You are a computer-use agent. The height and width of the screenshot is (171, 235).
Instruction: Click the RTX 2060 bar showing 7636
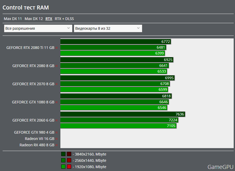click(123, 114)
